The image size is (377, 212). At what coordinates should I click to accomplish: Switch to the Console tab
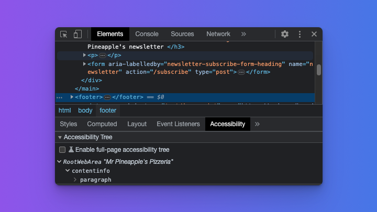147,34
